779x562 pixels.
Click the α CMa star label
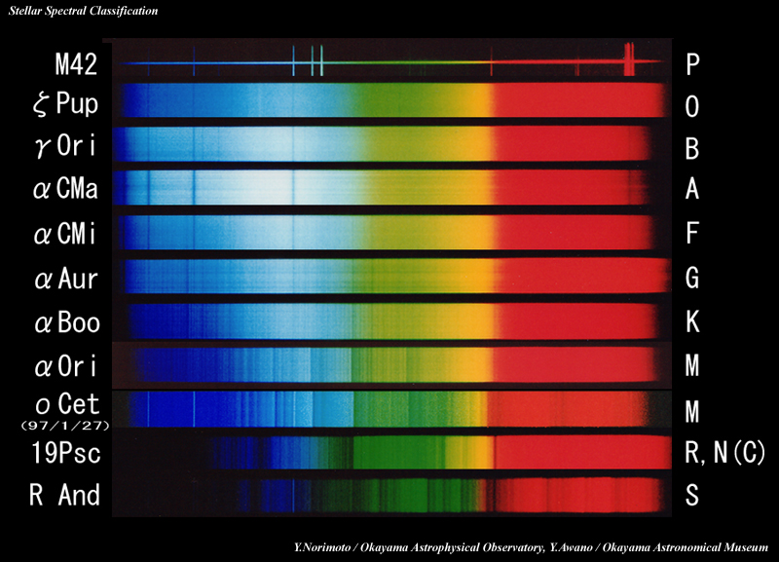tap(65, 189)
